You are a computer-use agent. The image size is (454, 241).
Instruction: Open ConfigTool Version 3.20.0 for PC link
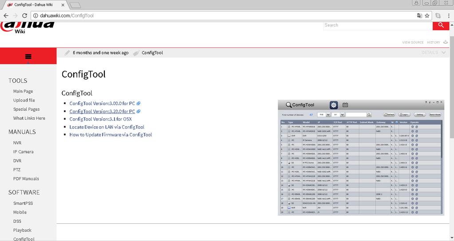click(102, 111)
